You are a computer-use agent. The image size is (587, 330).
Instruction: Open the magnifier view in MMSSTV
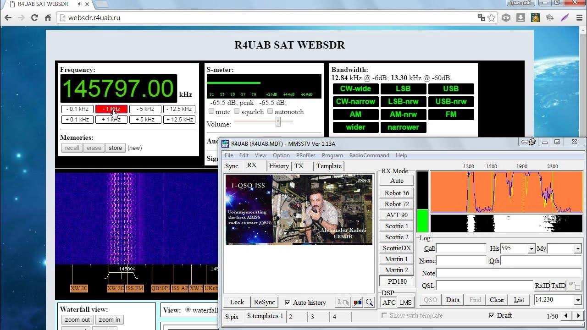coord(369,302)
